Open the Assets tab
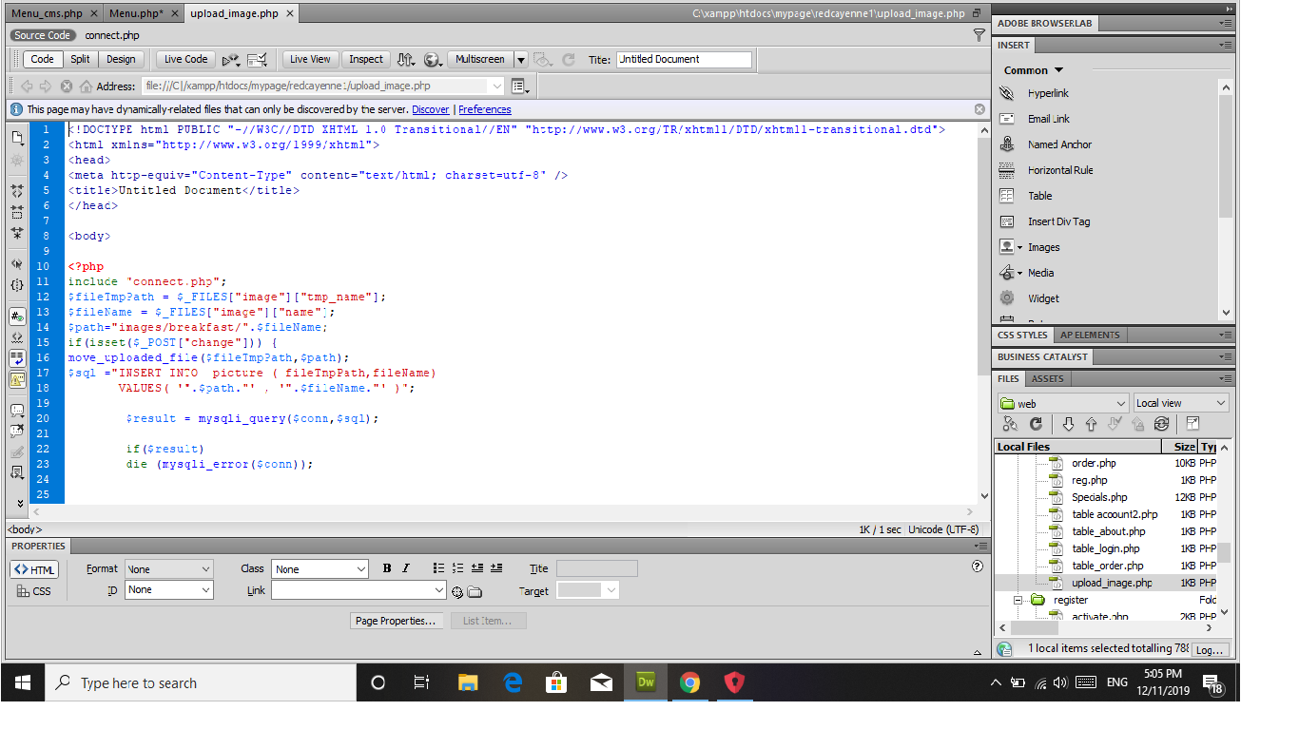Image resolution: width=1299 pixels, height=730 pixels. [x=1048, y=378]
